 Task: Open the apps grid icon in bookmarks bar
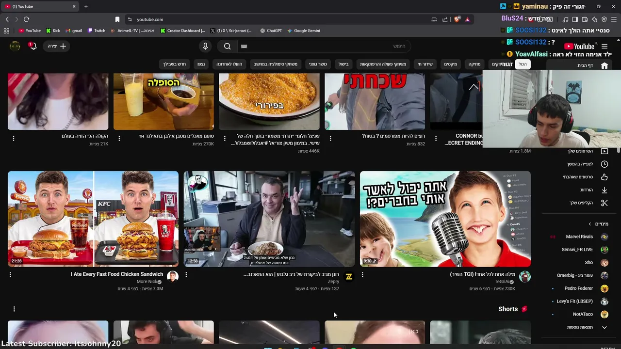pyautogui.click(x=6, y=31)
